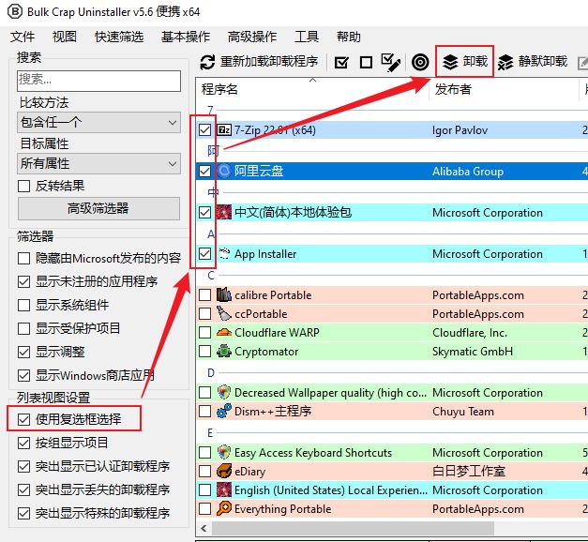Check the calibre Portable row checkbox
Viewport: 588px width, 542px height.
click(204, 294)
